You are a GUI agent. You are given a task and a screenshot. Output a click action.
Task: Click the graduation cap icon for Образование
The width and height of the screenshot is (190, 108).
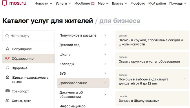tap(7, 58)
